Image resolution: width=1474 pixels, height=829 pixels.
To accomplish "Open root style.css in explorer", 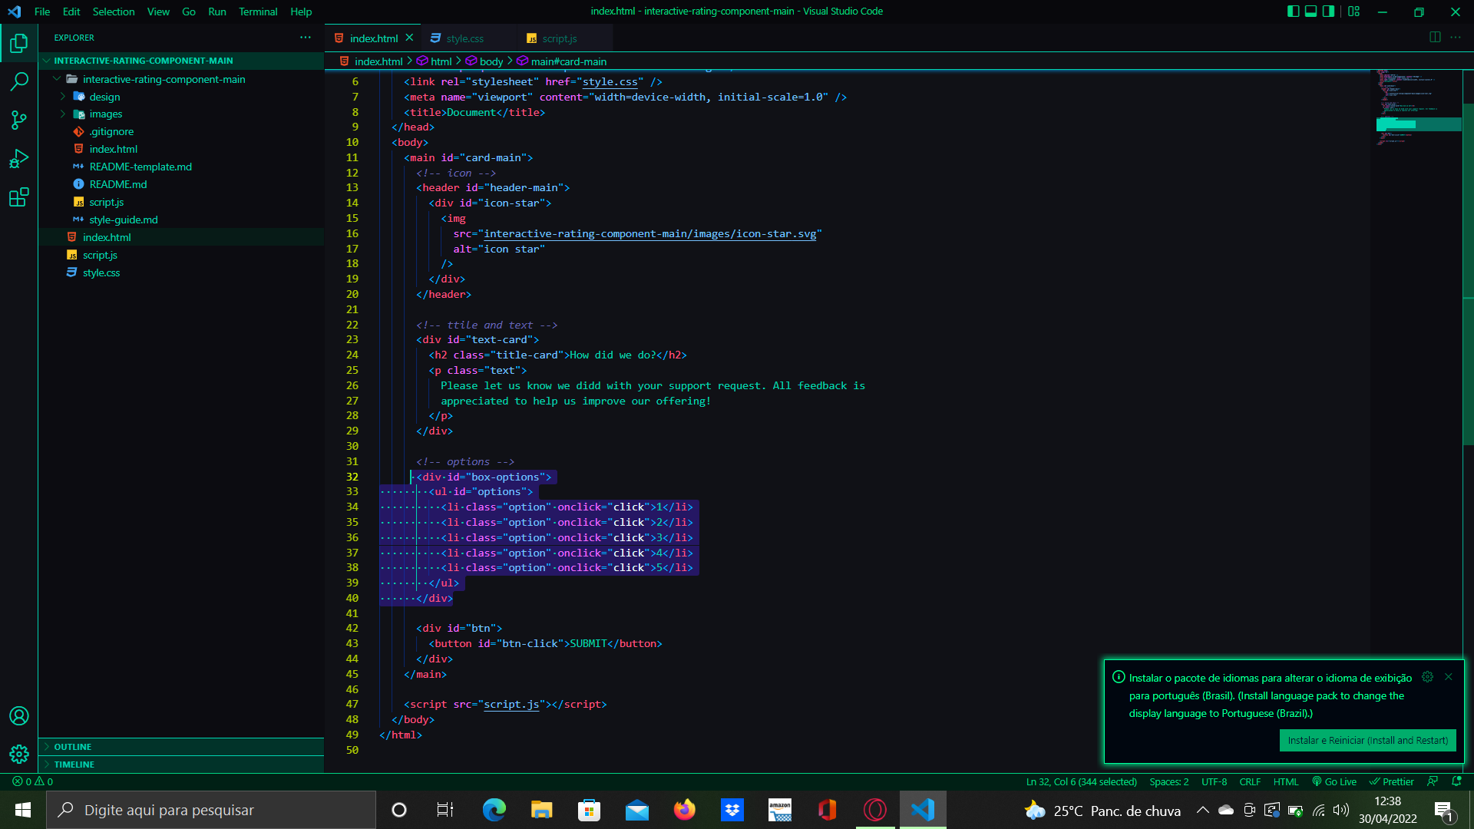I will pos(181,272).
